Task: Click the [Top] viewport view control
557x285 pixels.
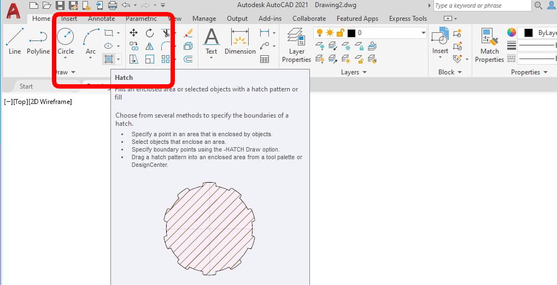Action: click(21, 102)
